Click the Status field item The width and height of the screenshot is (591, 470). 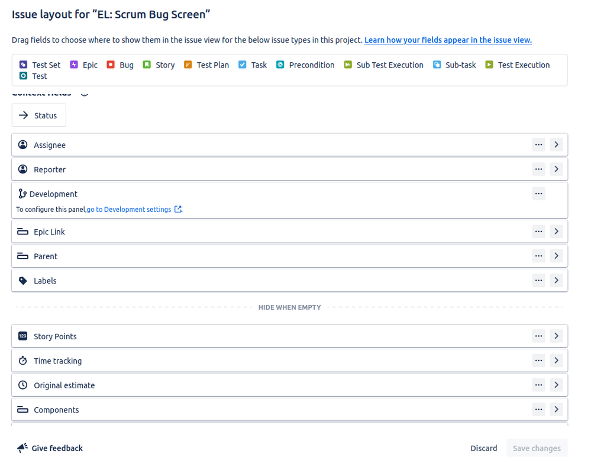[39, 115]
